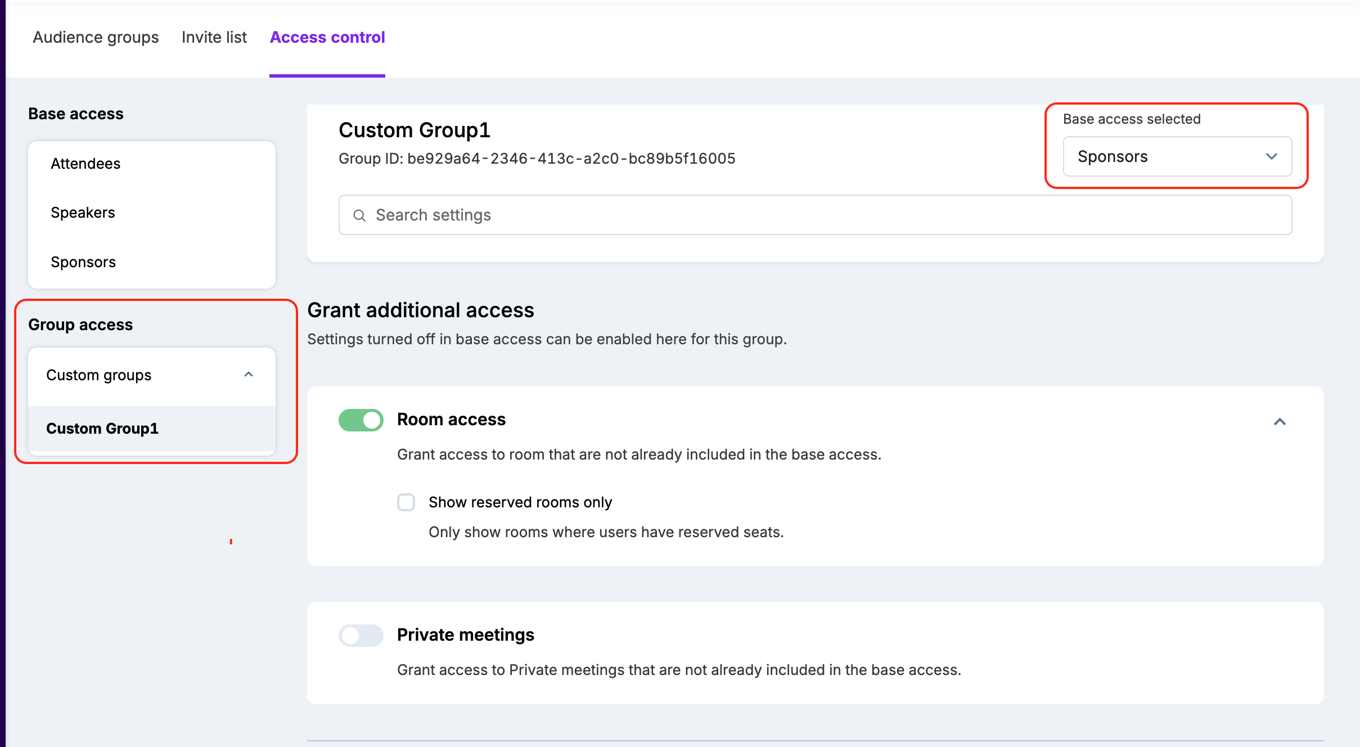Select Attendees base access
The width and height of the screenshot is (1360, 747).
85,164
